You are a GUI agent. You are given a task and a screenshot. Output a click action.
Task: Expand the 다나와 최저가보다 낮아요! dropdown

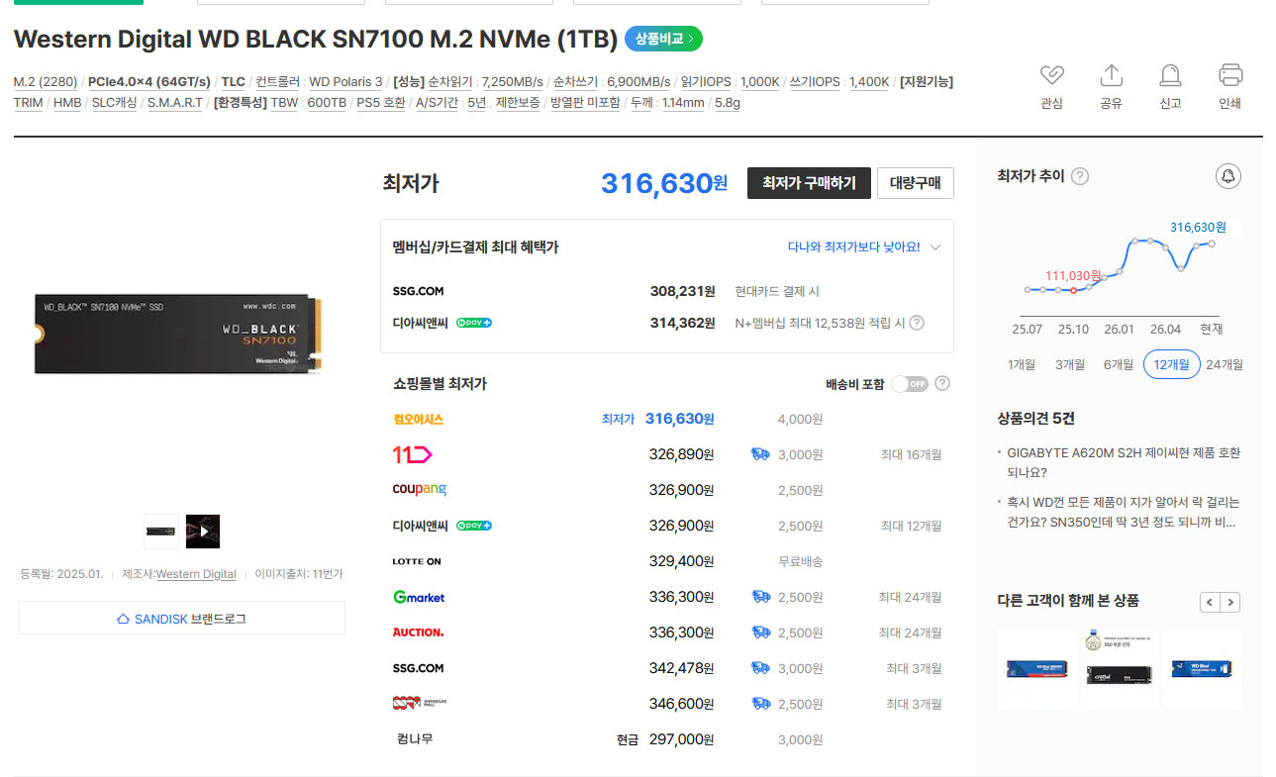pos(935,247)
